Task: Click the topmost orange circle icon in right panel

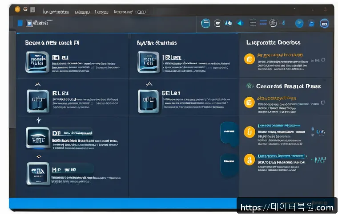Action: pos(249,59)
